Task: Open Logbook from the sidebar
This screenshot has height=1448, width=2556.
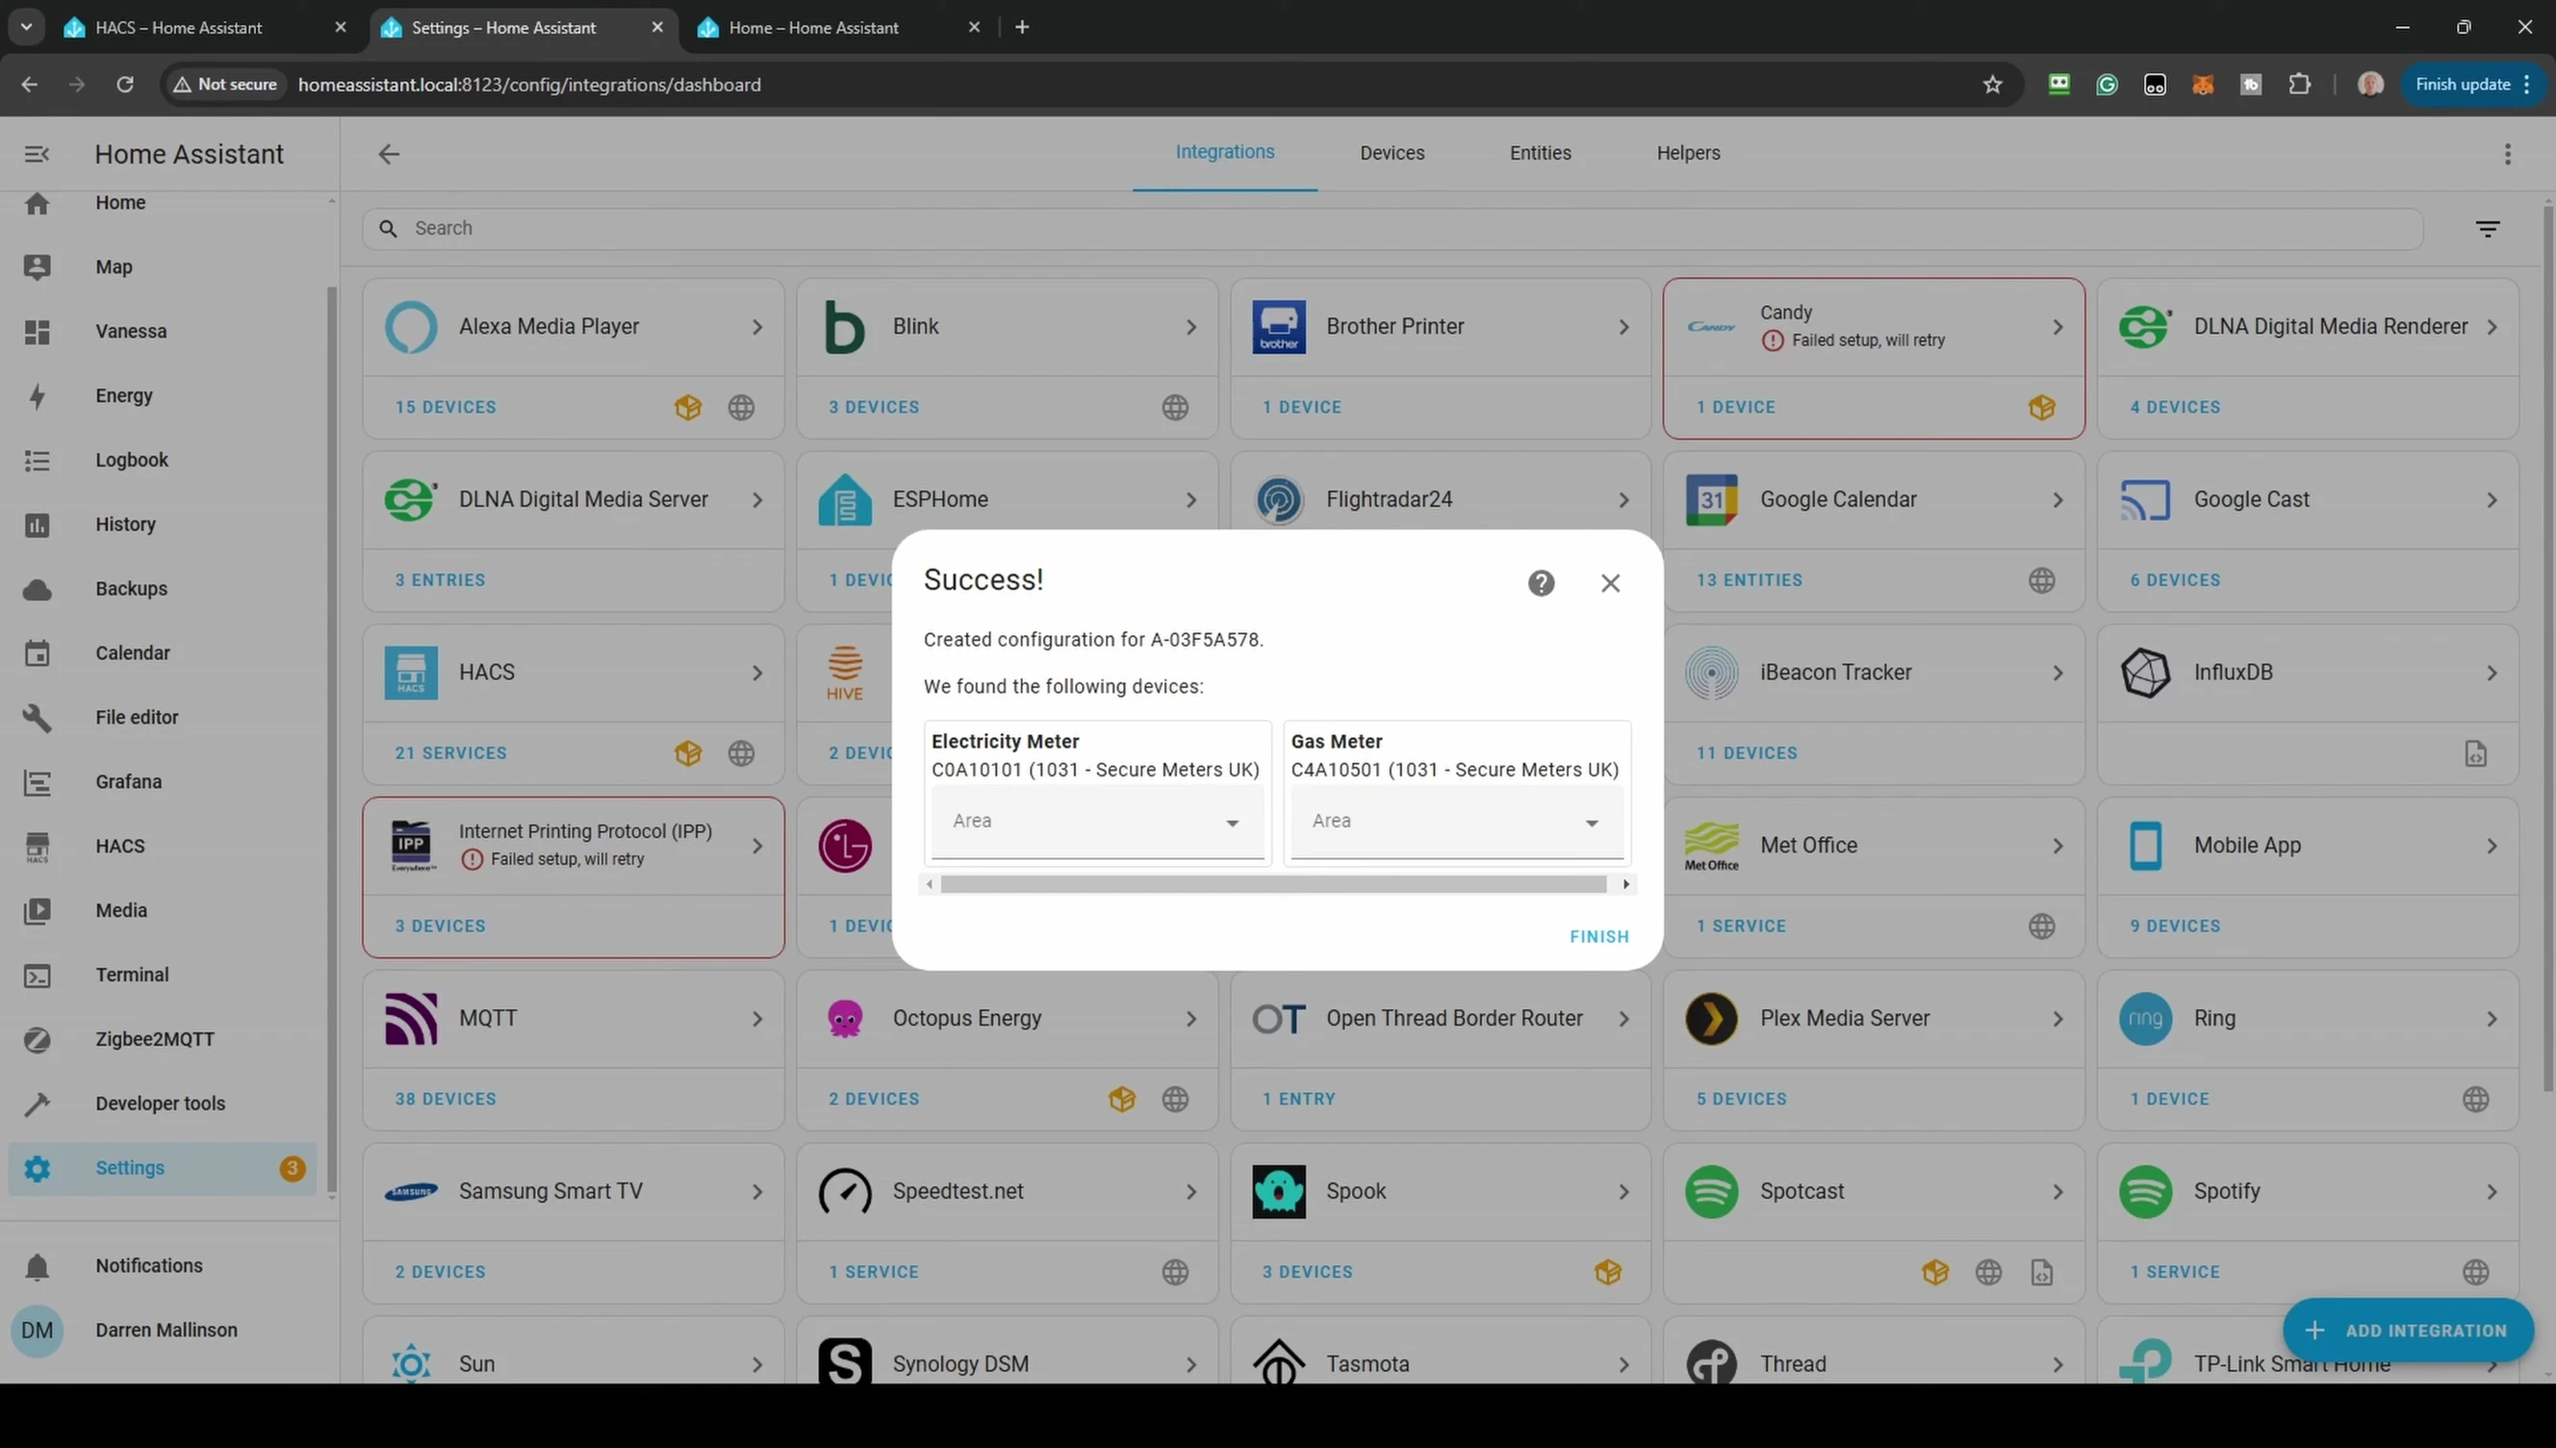Action: pos(162,460)
